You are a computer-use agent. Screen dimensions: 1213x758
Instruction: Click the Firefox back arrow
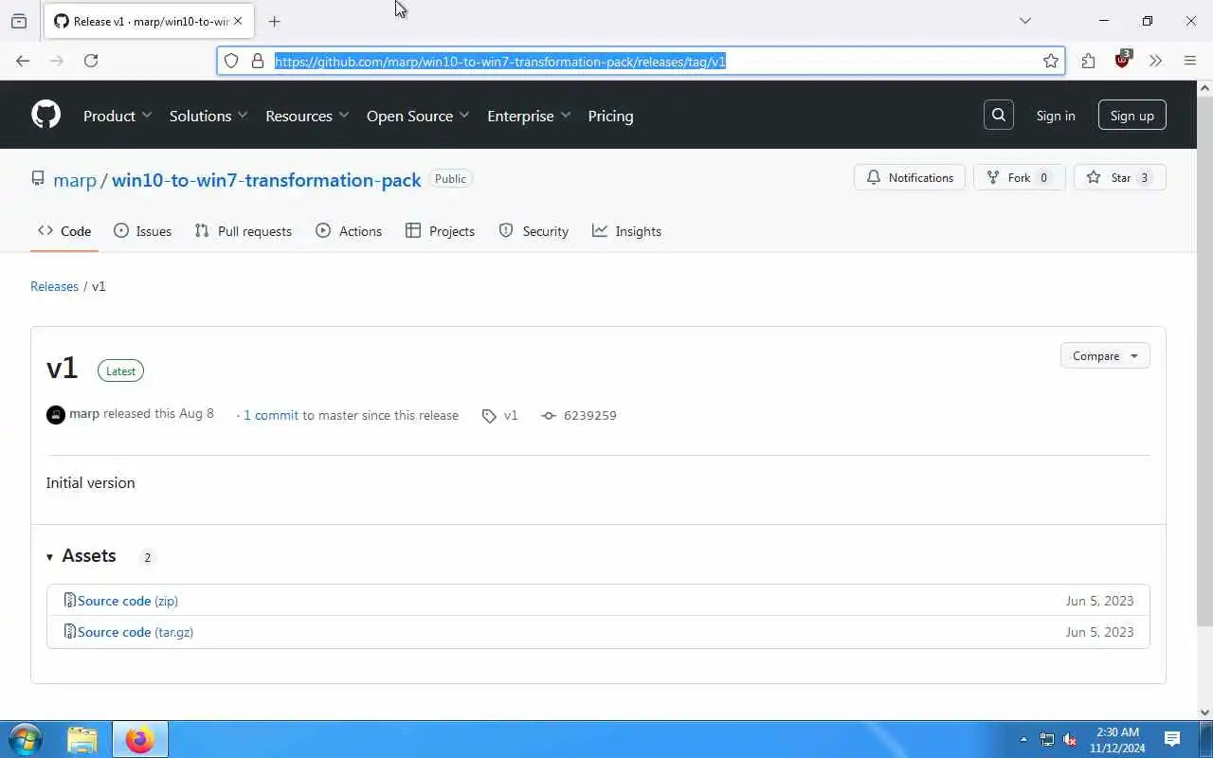click(23, 61)
